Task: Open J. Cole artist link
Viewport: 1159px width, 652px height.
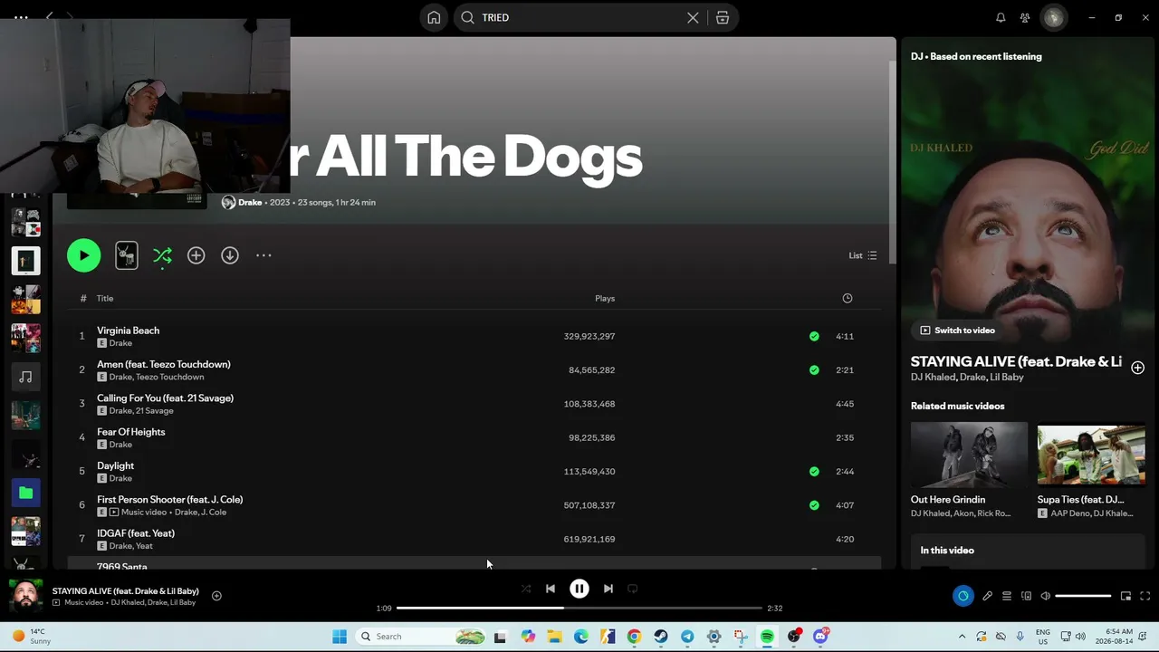Action: [214, 513]
